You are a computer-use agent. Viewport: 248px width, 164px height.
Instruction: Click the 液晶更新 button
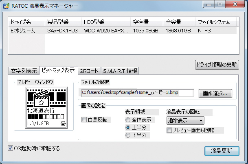click(222, 151)
